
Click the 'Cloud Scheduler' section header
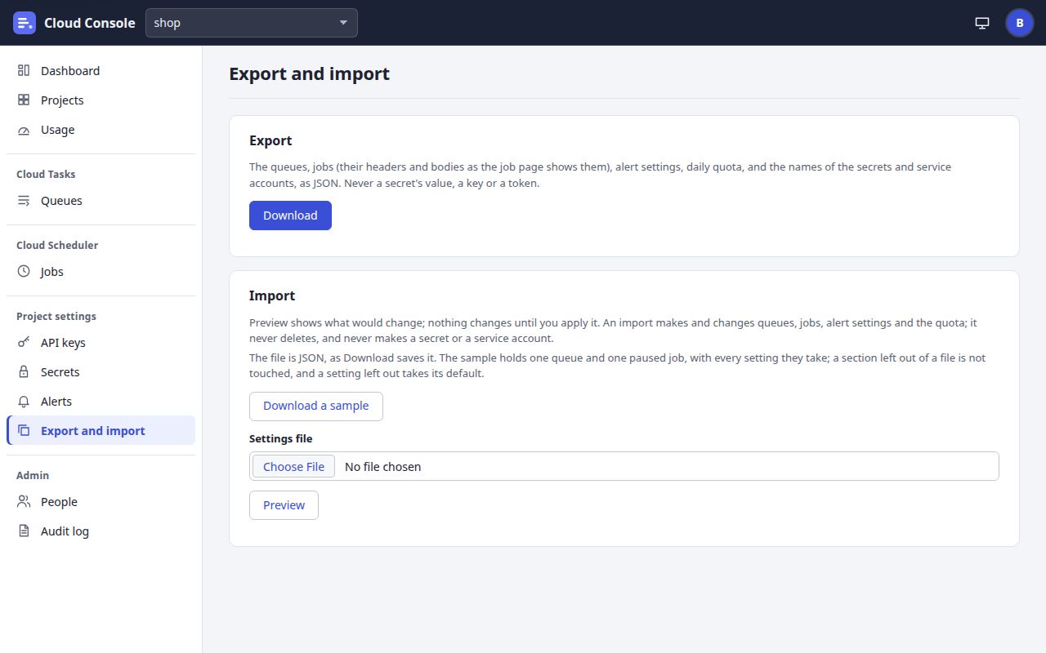pyautogui.click(x=57, y=245)
